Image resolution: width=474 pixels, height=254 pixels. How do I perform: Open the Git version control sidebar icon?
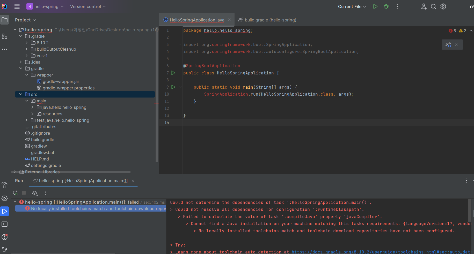click(x=5, y=250)
